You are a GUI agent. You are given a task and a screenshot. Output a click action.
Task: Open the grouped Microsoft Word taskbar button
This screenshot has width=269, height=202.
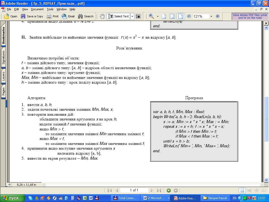(155, 198)
